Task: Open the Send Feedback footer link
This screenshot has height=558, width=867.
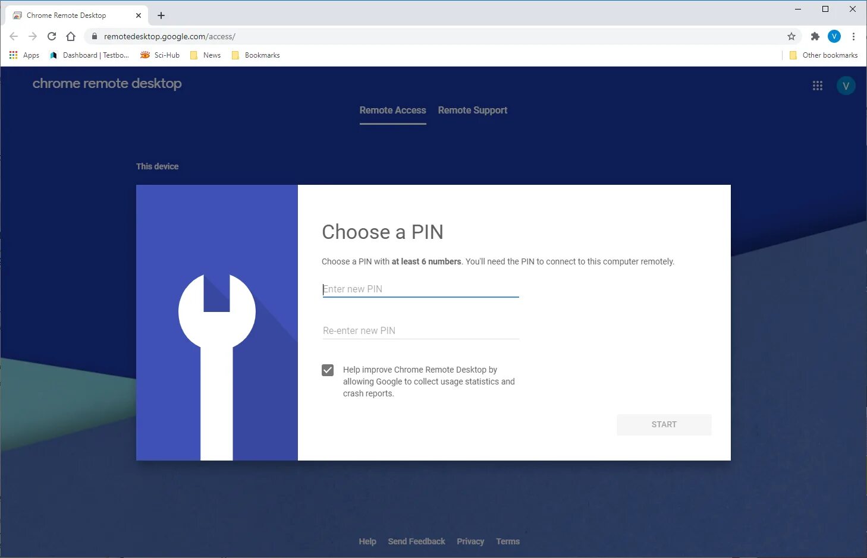Action: click(416, 541)
